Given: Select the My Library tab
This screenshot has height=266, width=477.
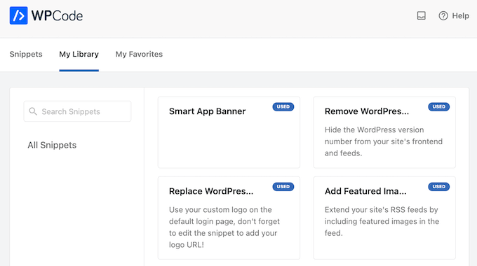Looking at the screenshot, I should click(79, 55).
